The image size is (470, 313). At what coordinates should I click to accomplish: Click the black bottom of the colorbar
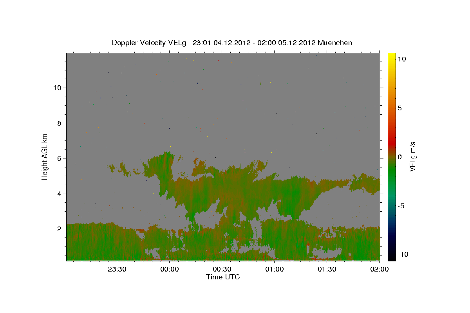392,256
